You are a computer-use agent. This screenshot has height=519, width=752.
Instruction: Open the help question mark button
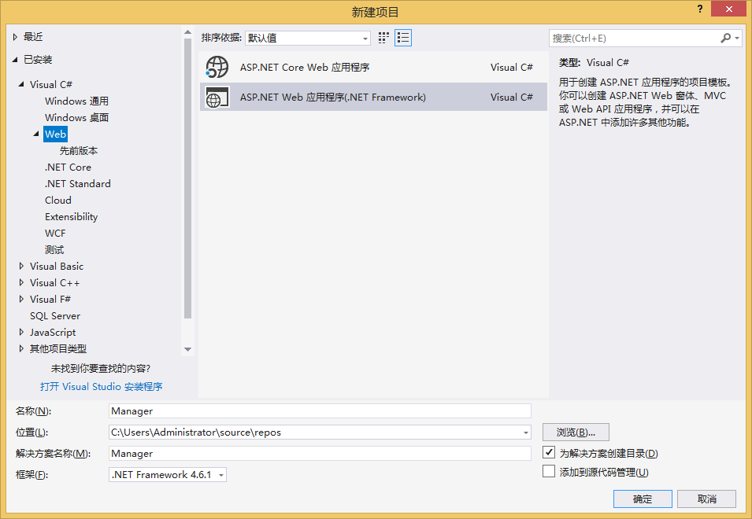pos(700,9)
